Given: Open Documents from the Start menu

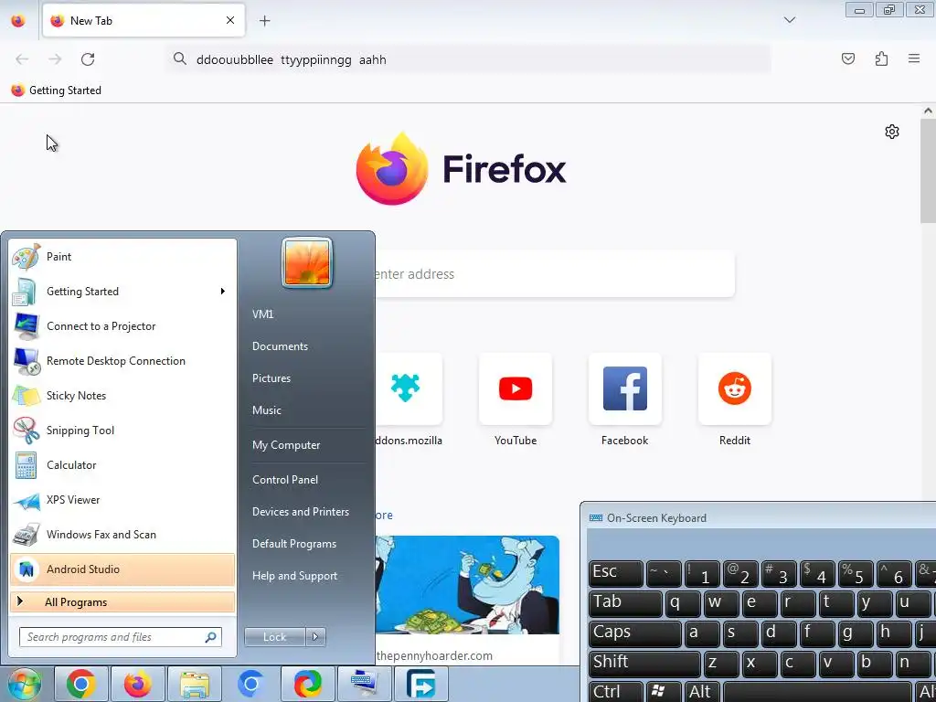Looking at the screenshot, I should (x=280, y=346).
